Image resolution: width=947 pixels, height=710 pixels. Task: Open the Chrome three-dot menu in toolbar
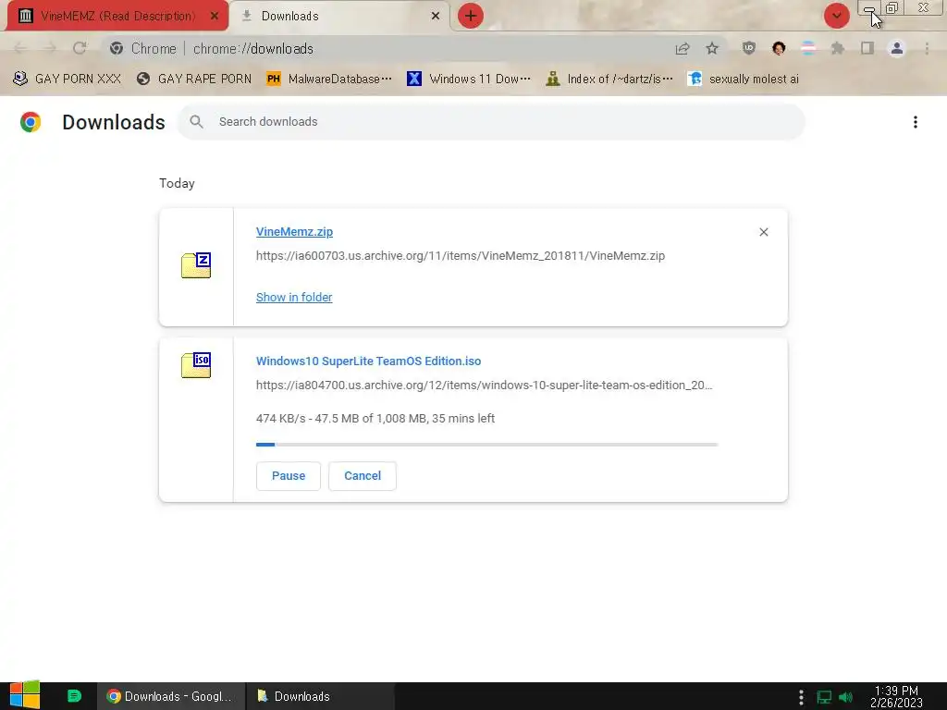pyautogui.click(x=927, y=48)
